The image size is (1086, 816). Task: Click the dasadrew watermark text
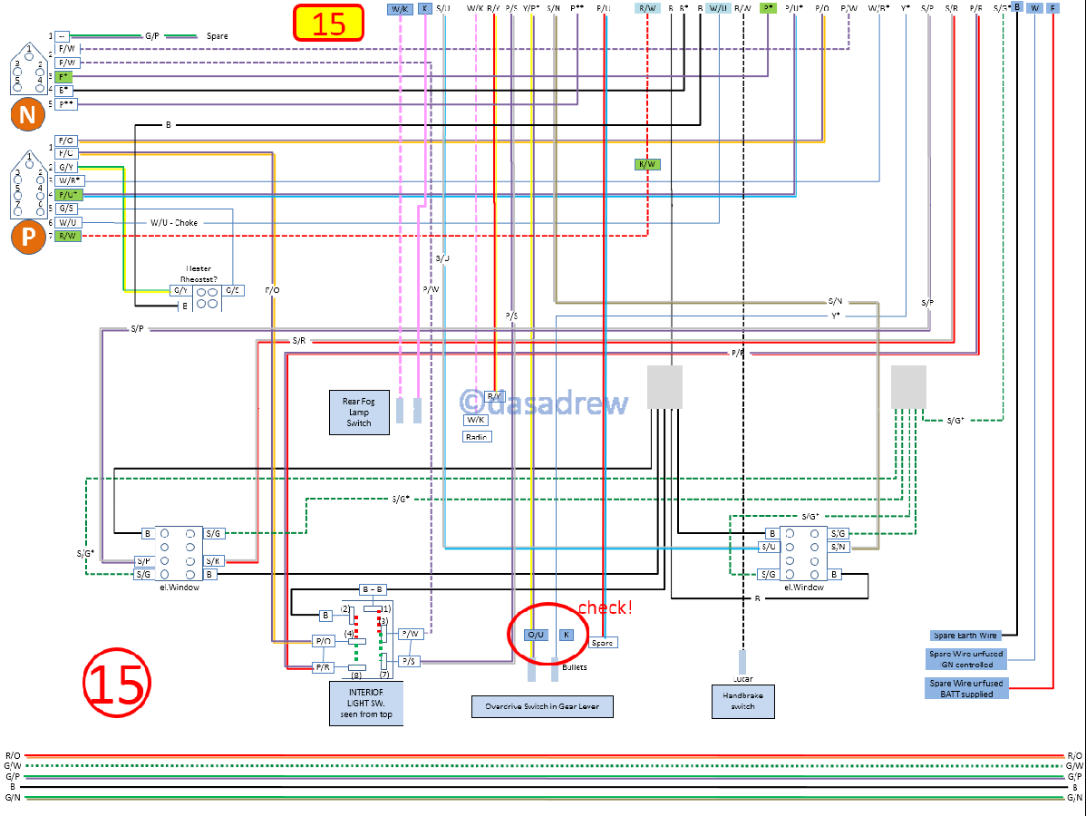544,403
